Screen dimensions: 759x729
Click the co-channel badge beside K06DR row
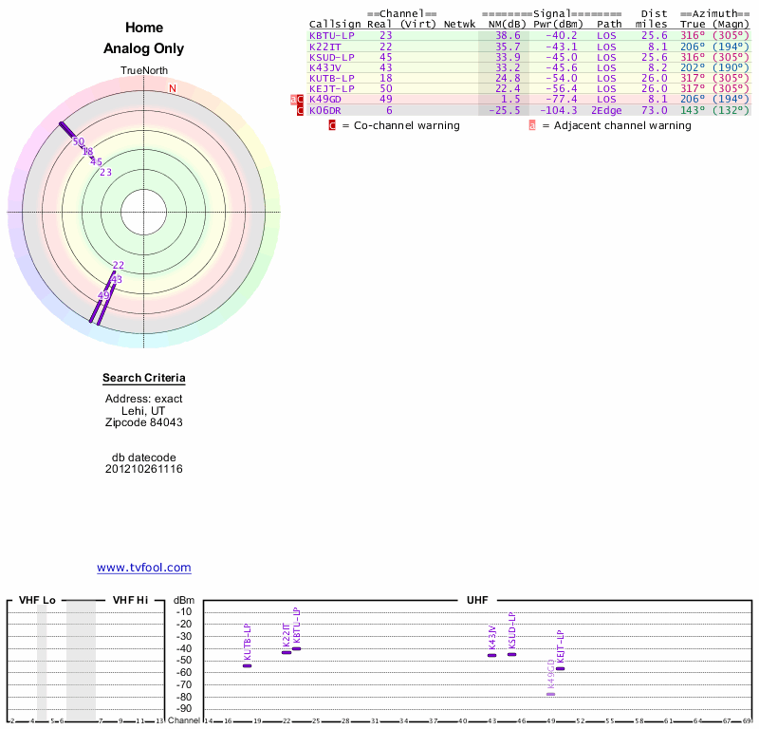pyautogui.click(x=300, y=110)
